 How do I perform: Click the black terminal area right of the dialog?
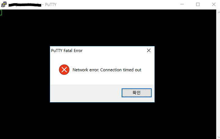coord(185,74)
